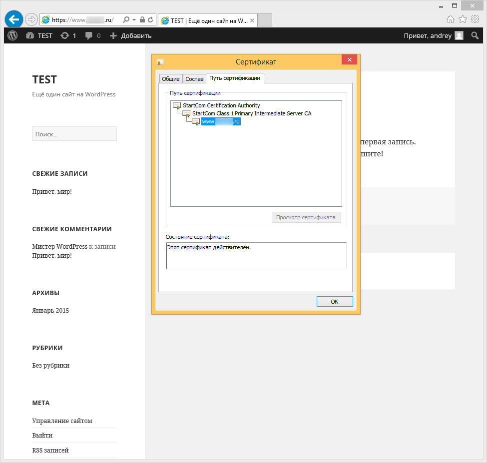Open the Без рубрики category link

click(50, 366)
